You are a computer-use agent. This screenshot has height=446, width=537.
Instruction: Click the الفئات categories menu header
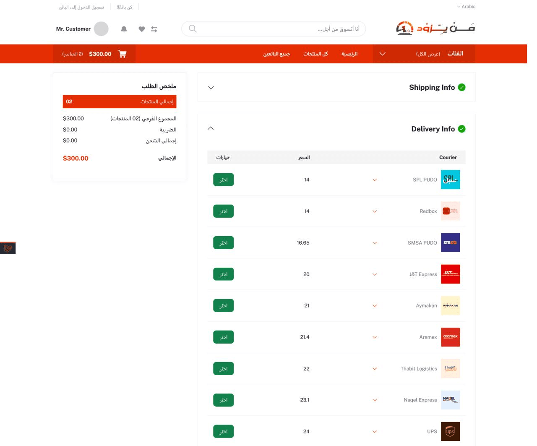455,54
